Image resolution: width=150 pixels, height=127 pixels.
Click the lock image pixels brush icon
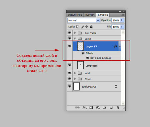(x=82, y=27)
